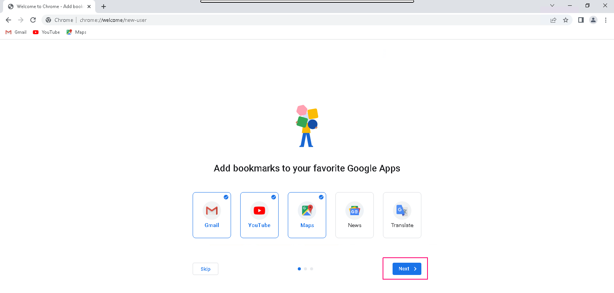Close the Welcome to Chrome tab
Viewport: 614px width, 293px height.
click(89, 7)
